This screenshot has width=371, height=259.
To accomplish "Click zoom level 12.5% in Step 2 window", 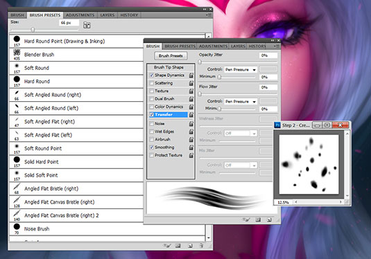I will click(283, 202).
